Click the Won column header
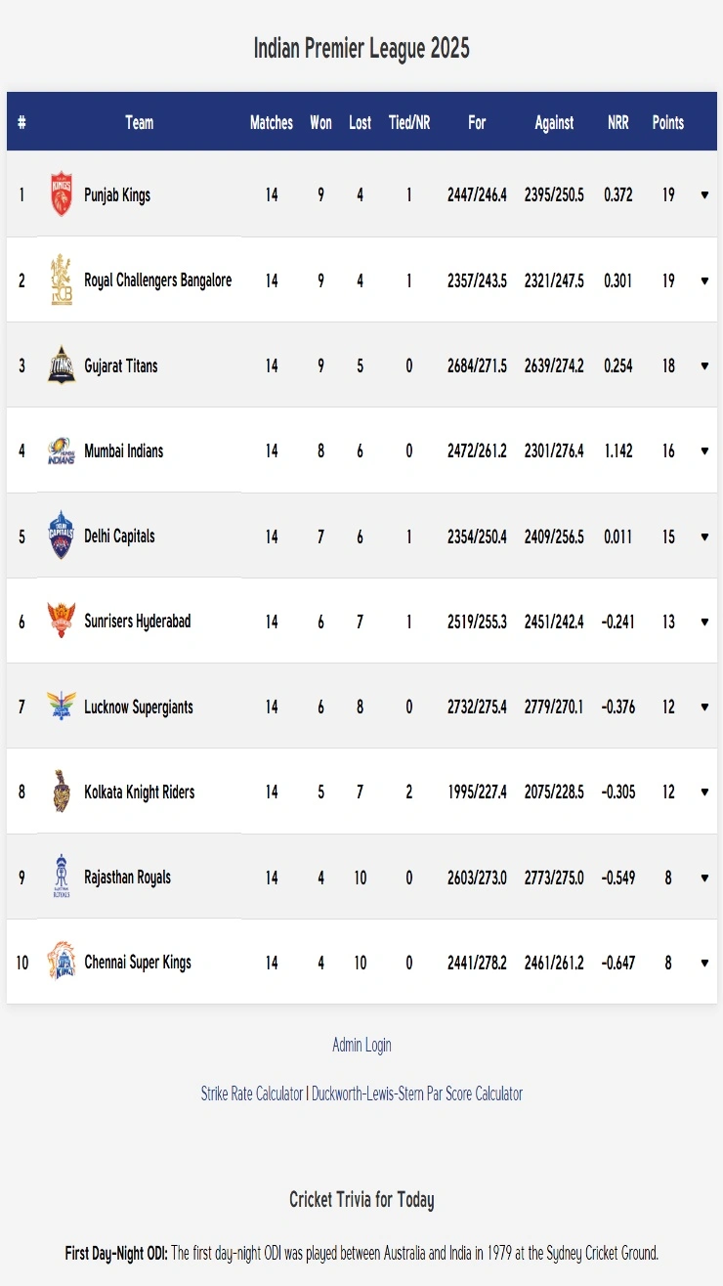723x1286 pixels. (320, 123)
